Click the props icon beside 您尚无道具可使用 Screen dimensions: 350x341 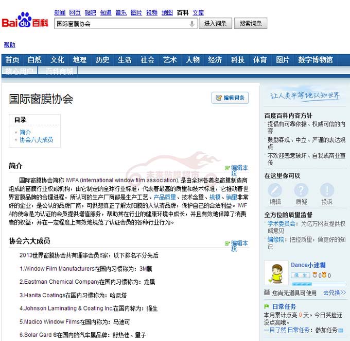(267, 292)
